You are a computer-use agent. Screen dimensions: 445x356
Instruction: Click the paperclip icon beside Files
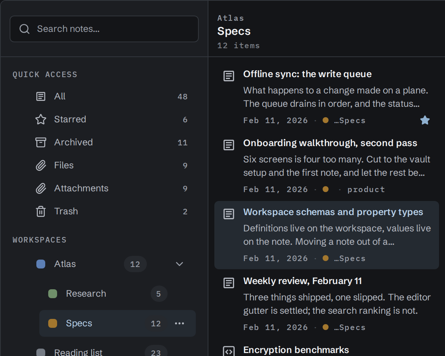[x=41, y=165]
